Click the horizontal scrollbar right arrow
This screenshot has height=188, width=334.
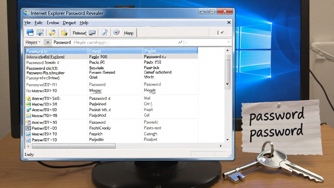[x=221, y=146]
